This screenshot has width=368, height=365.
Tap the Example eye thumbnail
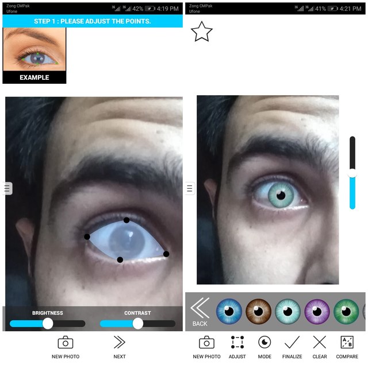34,55
